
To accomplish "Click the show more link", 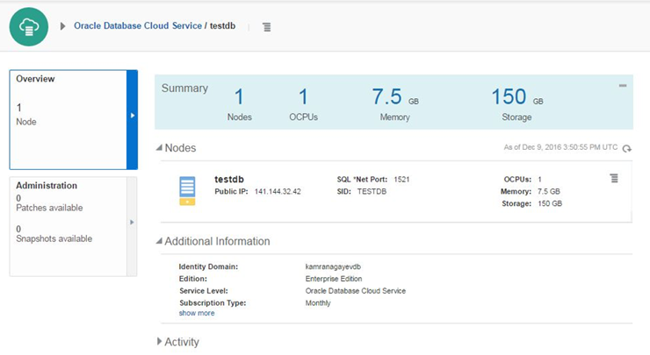I will pyautogui.click(x=197, y=313).
